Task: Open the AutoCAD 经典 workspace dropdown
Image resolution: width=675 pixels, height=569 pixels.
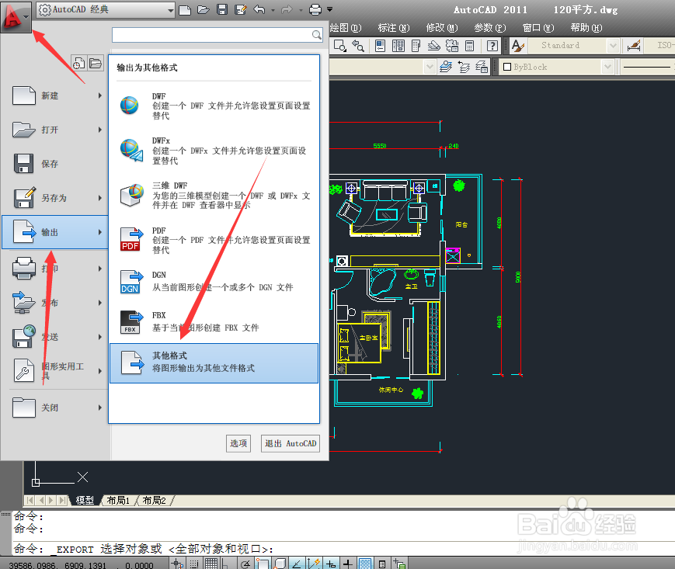Action: pyautogui.click(x=106, y=10)
